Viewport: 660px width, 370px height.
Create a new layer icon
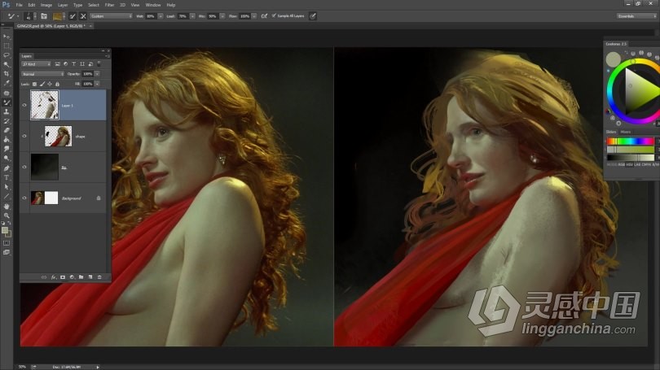tap(90, 277)
